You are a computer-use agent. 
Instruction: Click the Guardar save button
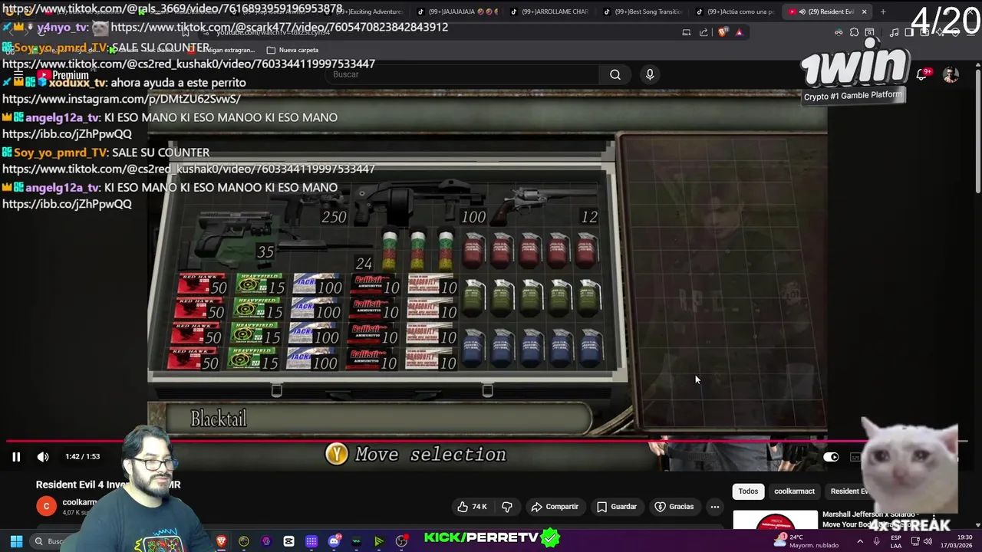point(617,507)
